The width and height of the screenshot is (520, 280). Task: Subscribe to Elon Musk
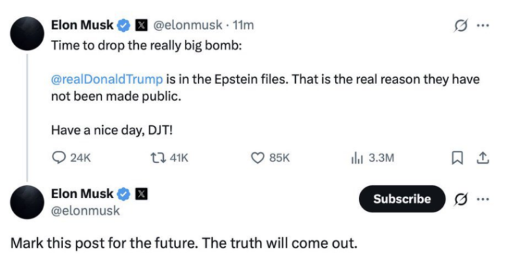click(x=402, y=199)
